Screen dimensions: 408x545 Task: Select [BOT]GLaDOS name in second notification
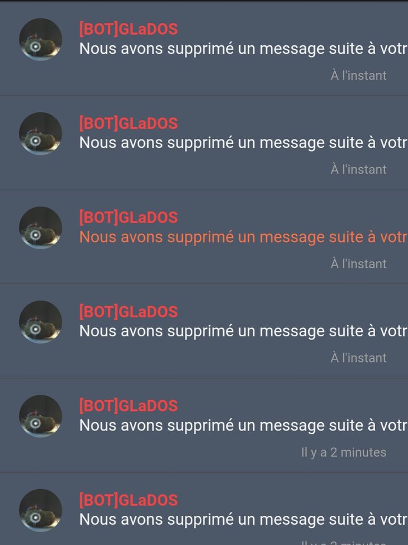click(129, 123)
